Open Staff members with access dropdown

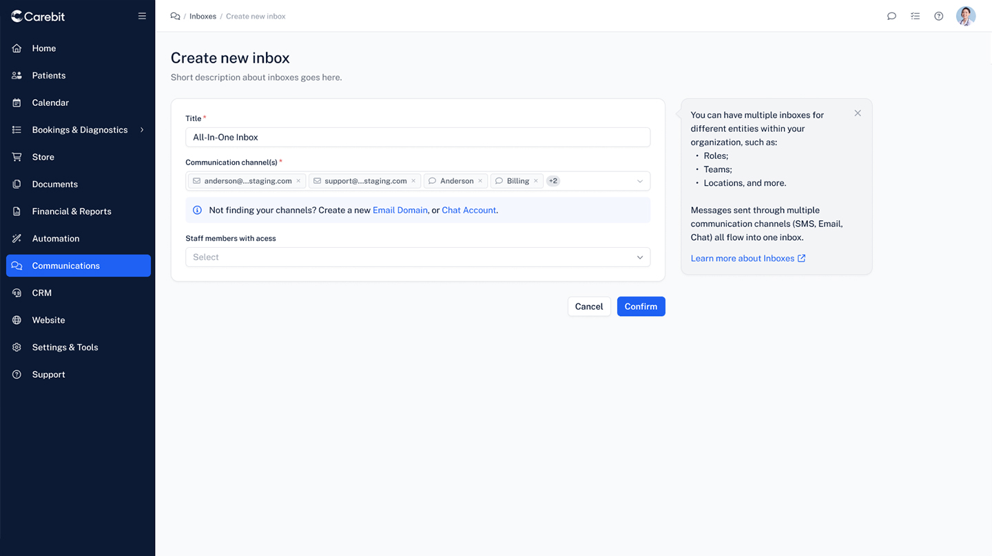pos(417,257)
